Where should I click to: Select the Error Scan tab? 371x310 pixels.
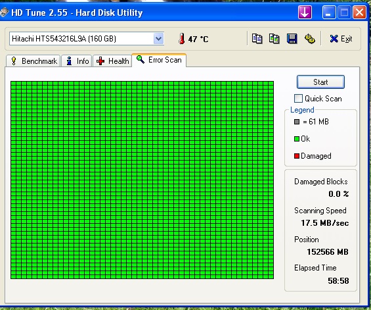pyautogui.click(x=159, y=60)
